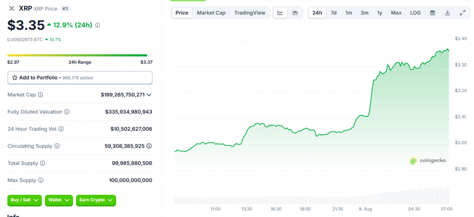Expand chart to fullscreen
The width and height of the screenshot is (474, 217).
(462, 13)
